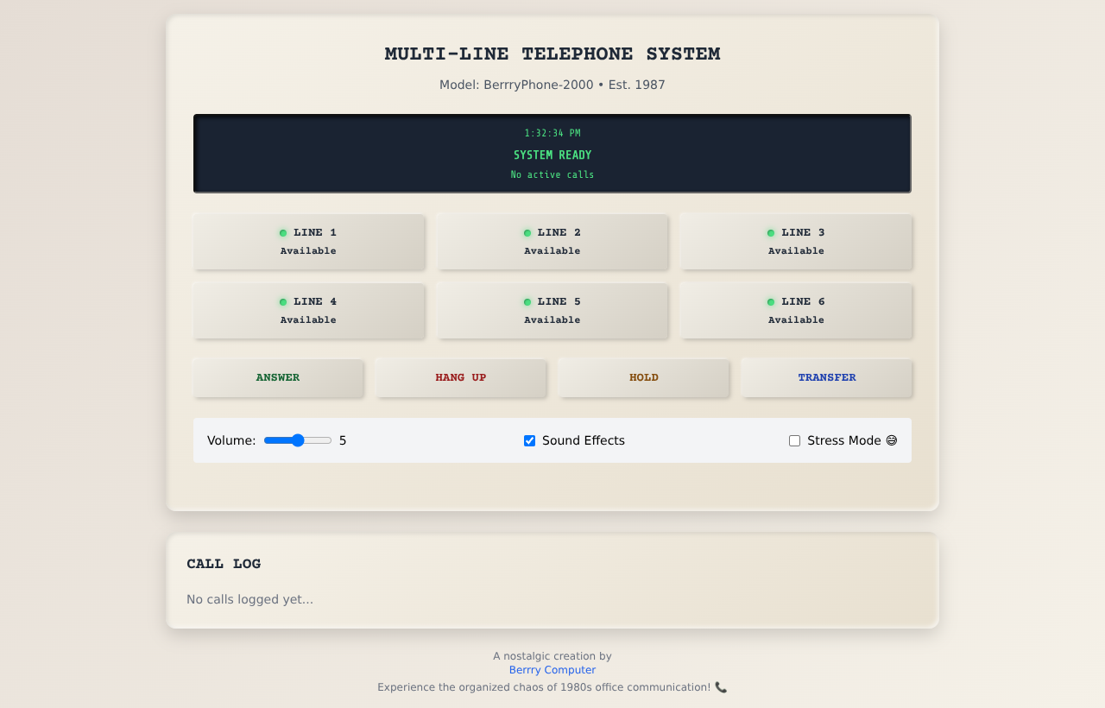
Task: Adjust the Volume slider
Action: [297, 440]
